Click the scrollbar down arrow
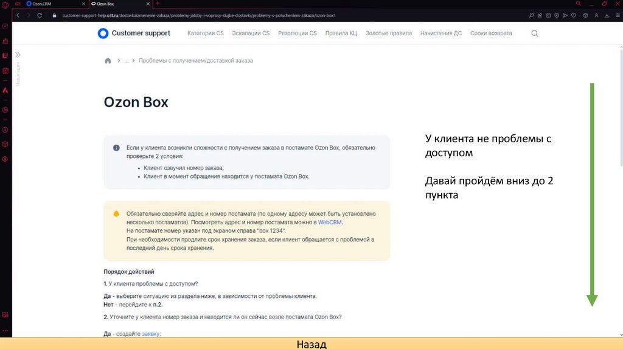623x349 pixels. click(621, 334)
